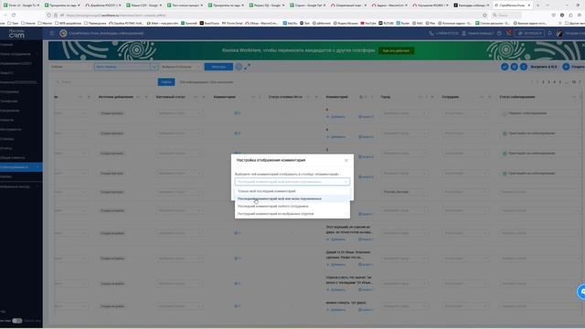Click the third blue round toolbar icon

pyautogui.click(x=524, y=67)
